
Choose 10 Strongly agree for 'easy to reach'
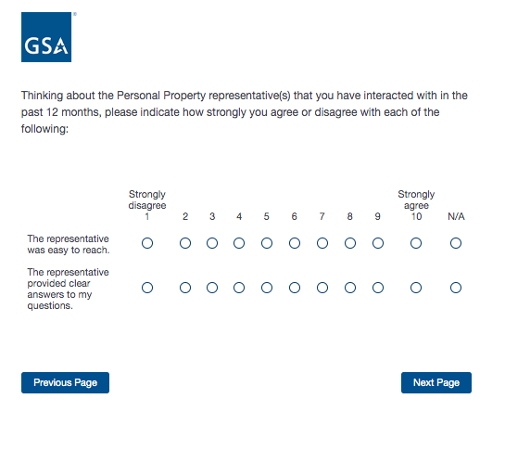pyautogui.click(x=416, y=243)
